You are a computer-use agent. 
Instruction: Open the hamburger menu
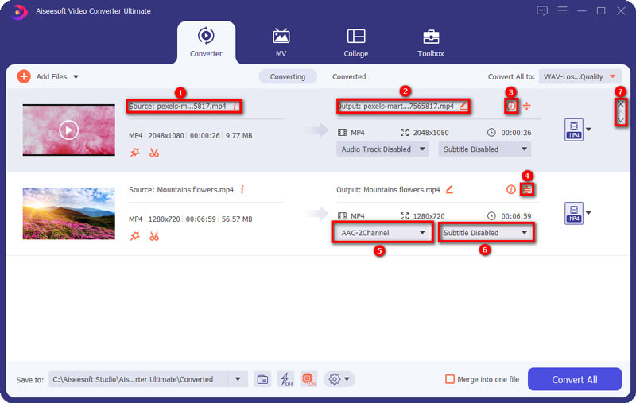[562, 10]
